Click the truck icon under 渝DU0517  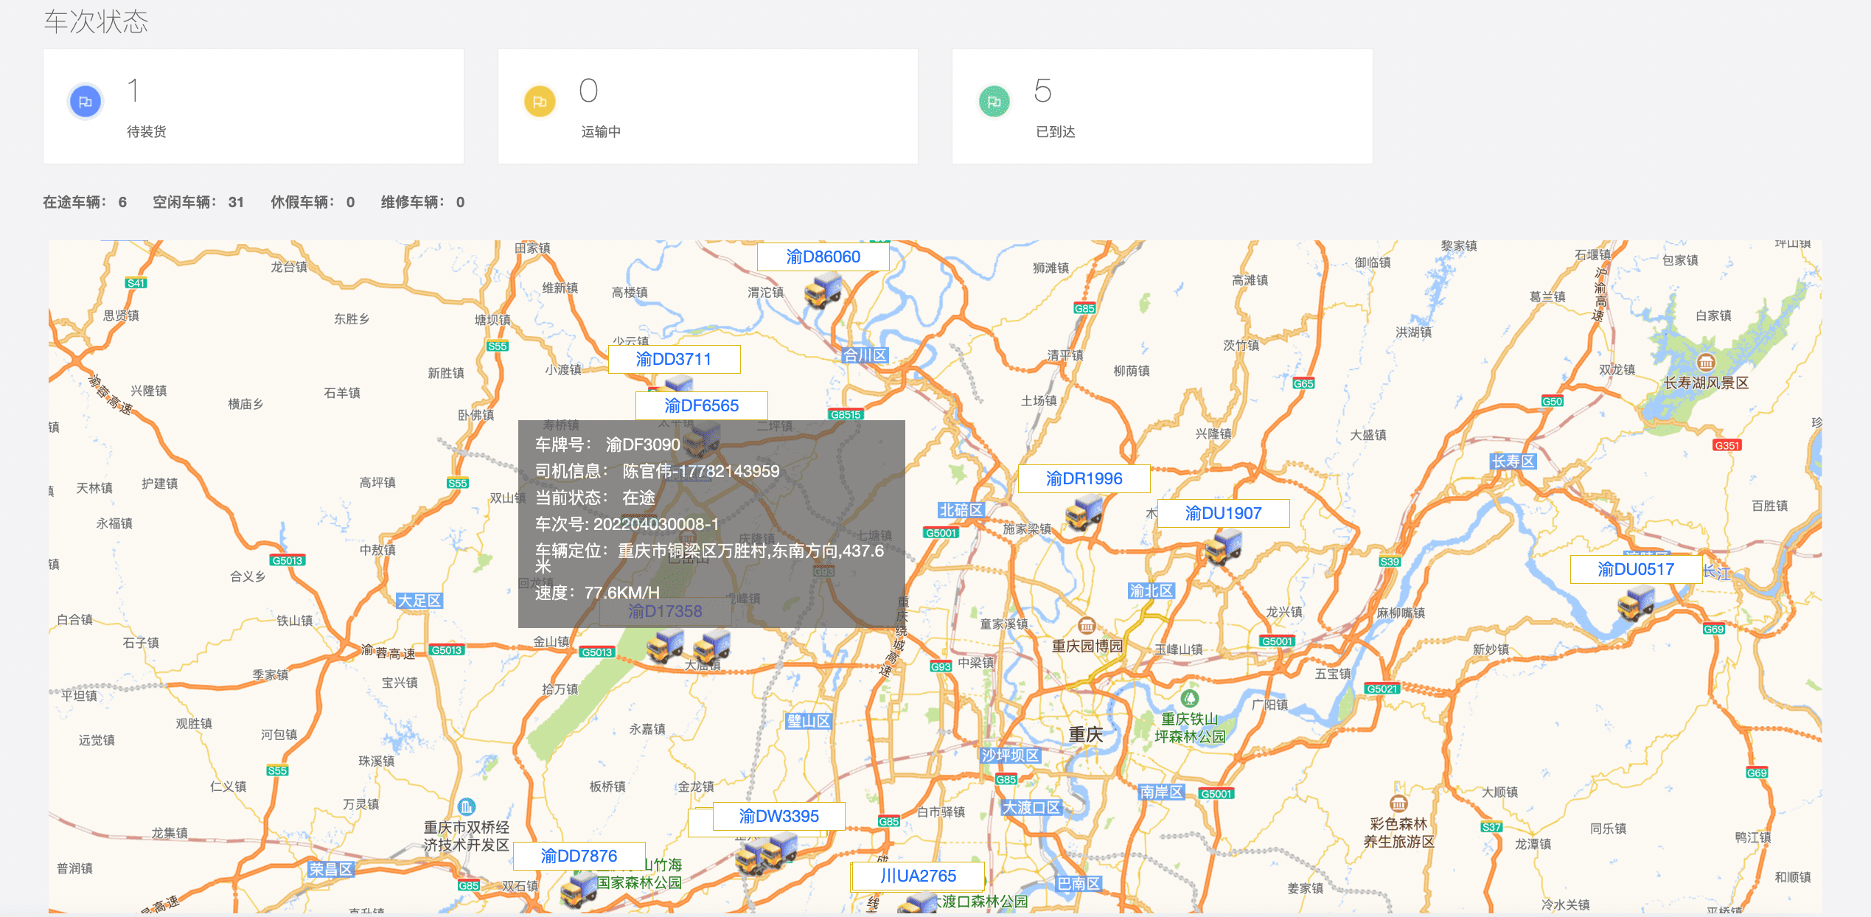point(1636,604)
